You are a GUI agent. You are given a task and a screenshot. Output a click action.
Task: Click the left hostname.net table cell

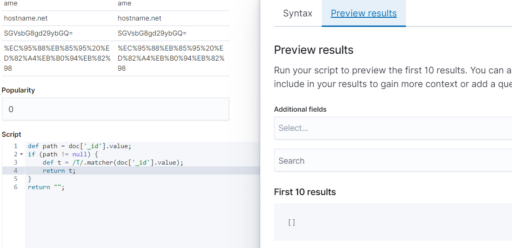click(25, 18)
